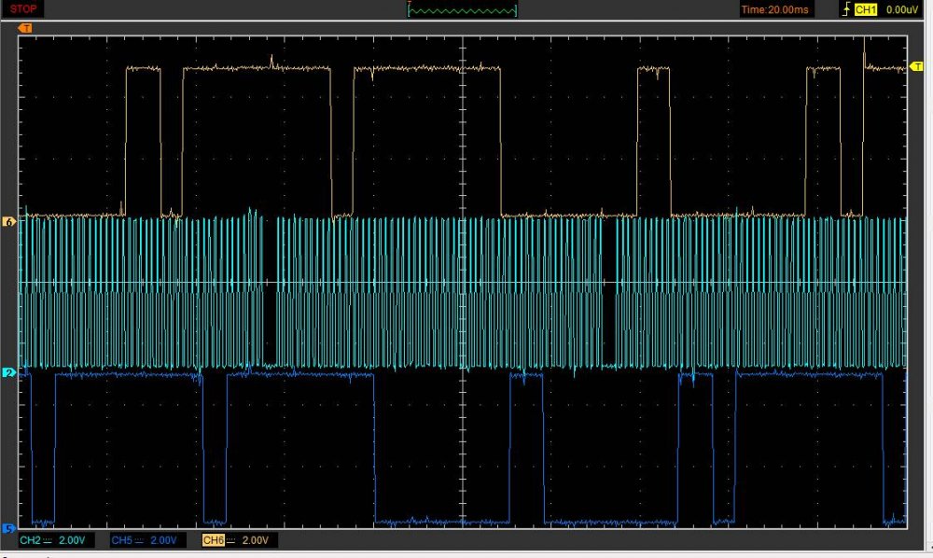Click the CH5 ground level marker

click(x=9, y=527)
